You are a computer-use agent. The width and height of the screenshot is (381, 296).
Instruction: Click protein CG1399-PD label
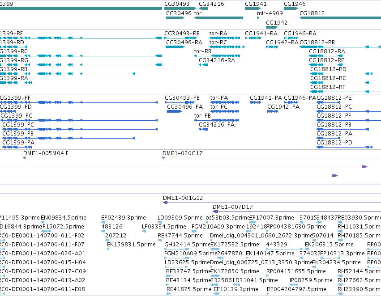(x=16, y=107)
